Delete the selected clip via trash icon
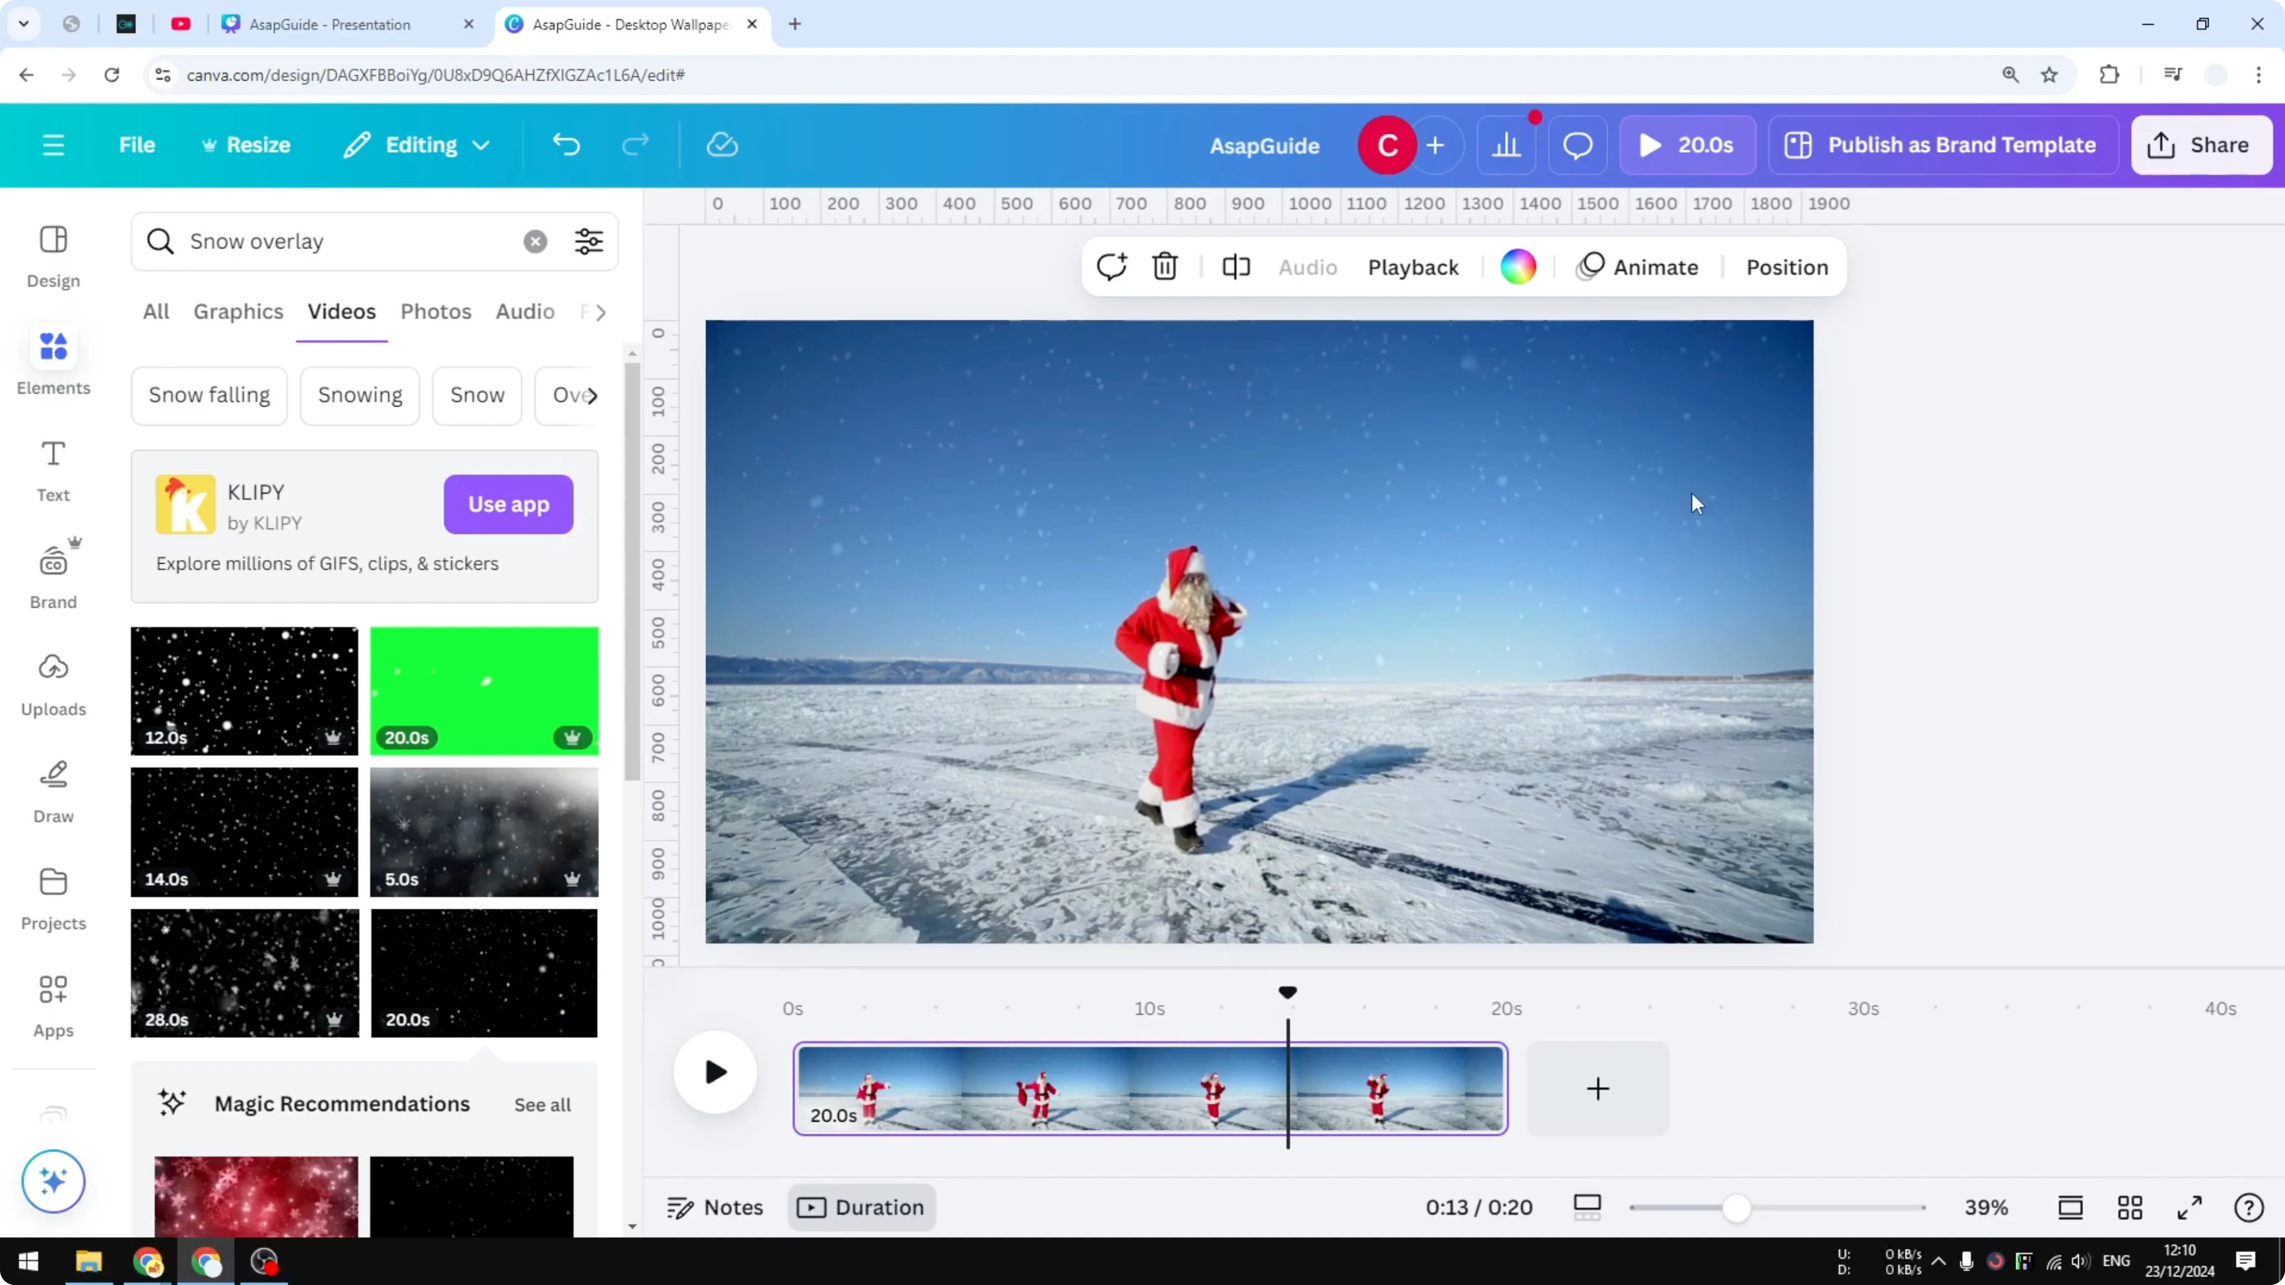 coord(1164,266)
